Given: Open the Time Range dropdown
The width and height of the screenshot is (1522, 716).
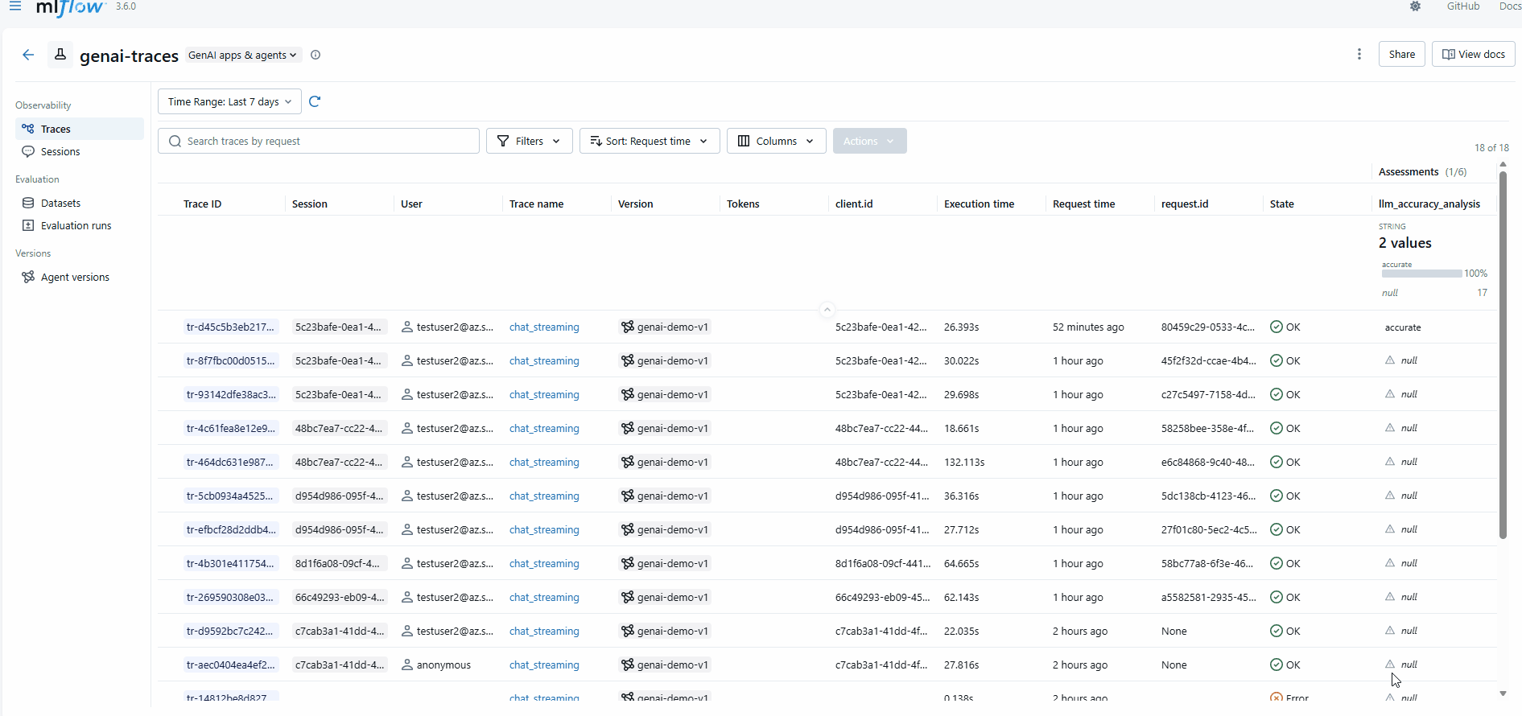Looking at the screenshot, I should pos(229,101).
